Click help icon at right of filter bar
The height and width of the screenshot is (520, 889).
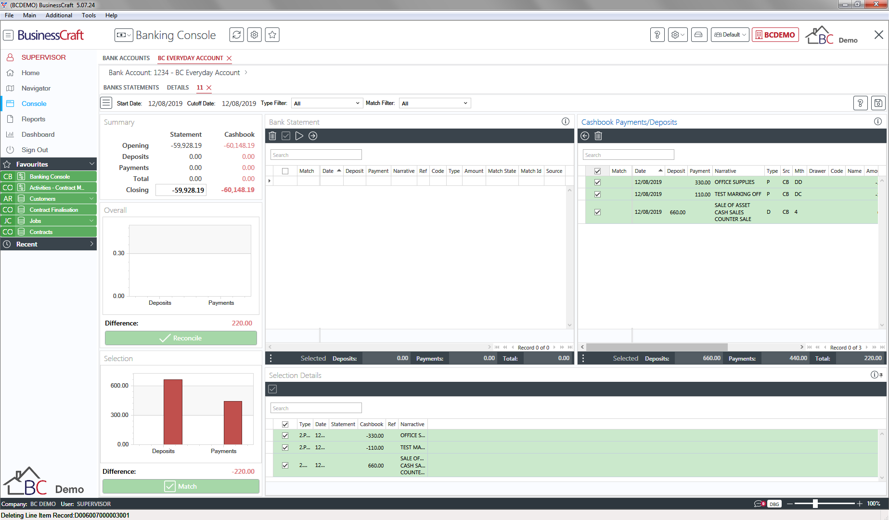[860, 103]
